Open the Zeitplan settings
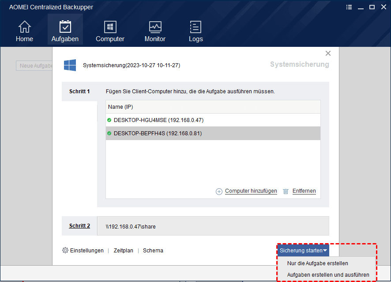Viewport: 391px width, 282px height. (124, 251)
